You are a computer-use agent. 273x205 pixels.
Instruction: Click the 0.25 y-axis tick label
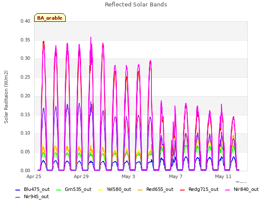point(25,77)
